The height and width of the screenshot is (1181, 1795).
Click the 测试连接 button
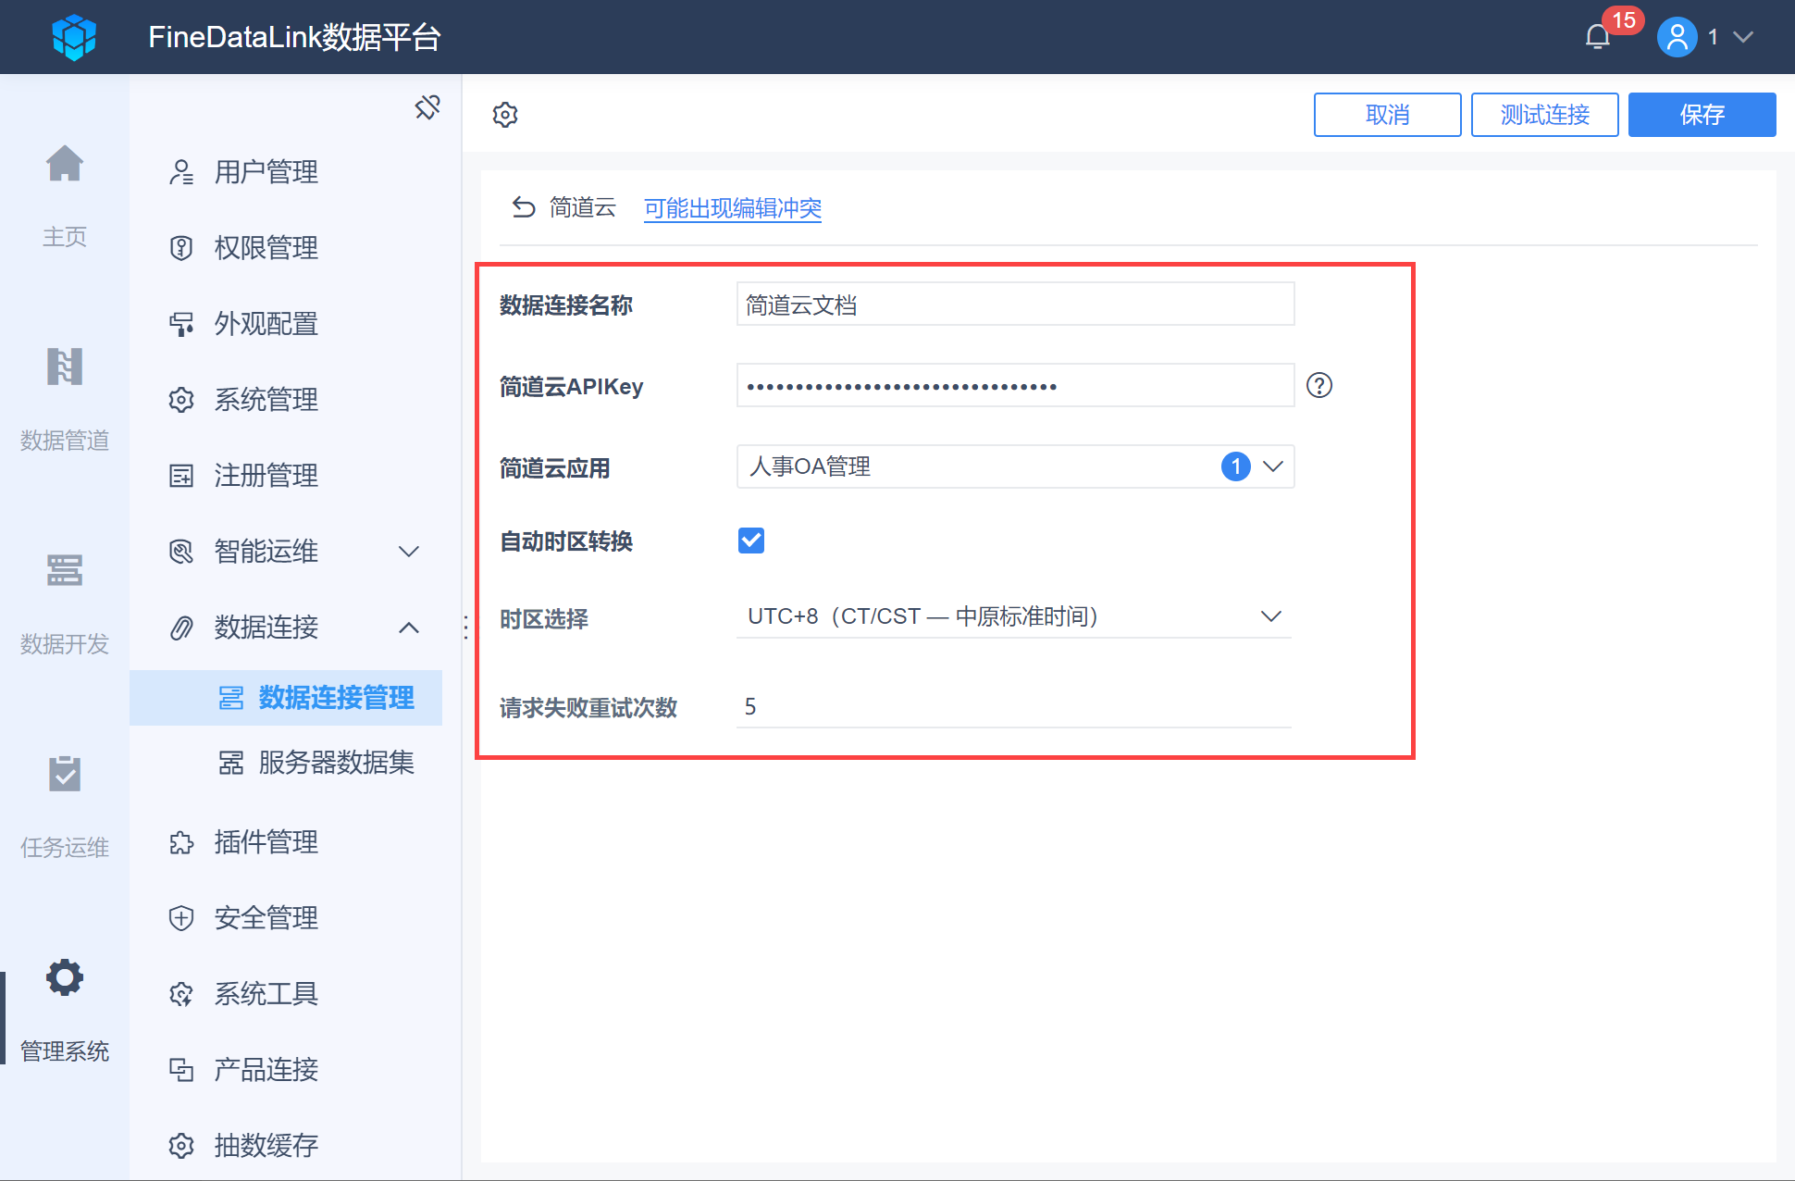tap(1544, 115)
